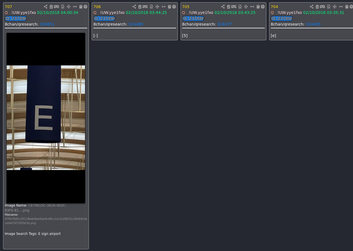This screenshot has height=251, width=353.
Task: Open post number 704
Action: coord(274,7)
